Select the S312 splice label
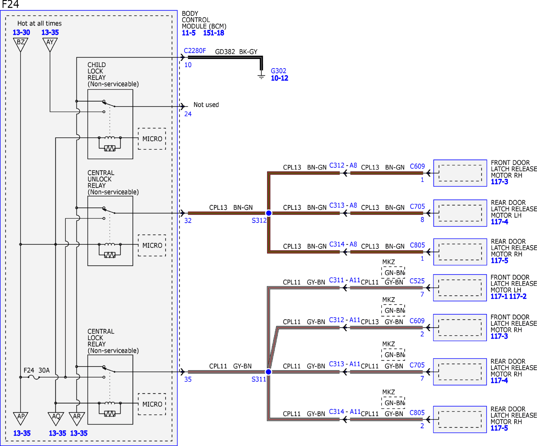The width and height of the screenshot is (537, 446). (x=259, y=220)
